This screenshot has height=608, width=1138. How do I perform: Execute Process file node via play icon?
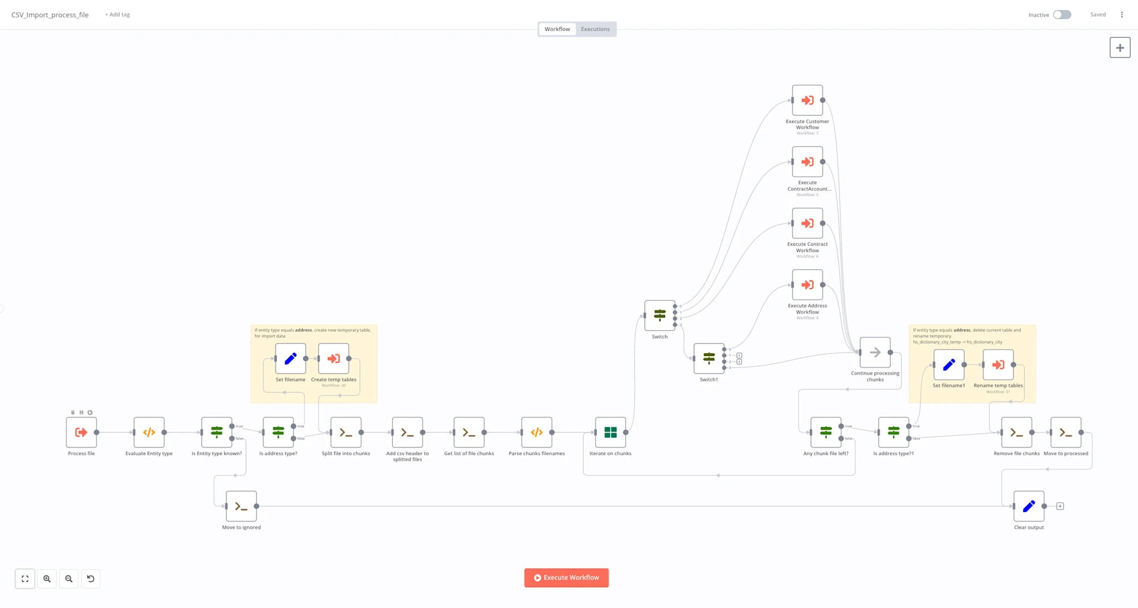point(90,412)
